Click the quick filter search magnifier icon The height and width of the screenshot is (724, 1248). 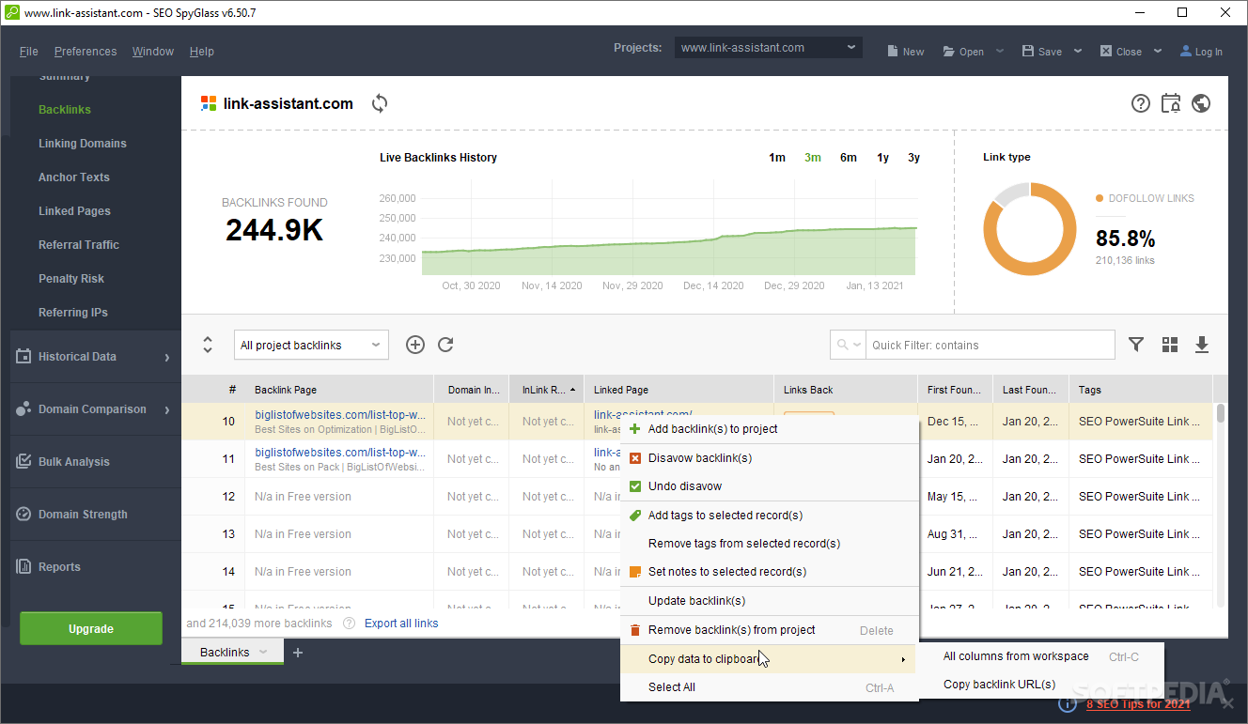[842, 345]
